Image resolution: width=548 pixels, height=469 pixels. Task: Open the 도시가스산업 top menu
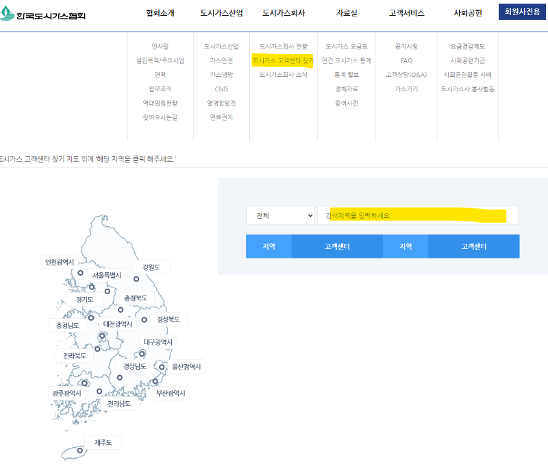coord(221,13)
